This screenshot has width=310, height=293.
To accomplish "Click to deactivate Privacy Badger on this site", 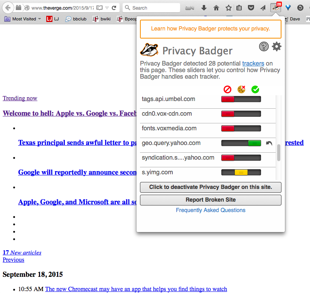I will 211,187.
